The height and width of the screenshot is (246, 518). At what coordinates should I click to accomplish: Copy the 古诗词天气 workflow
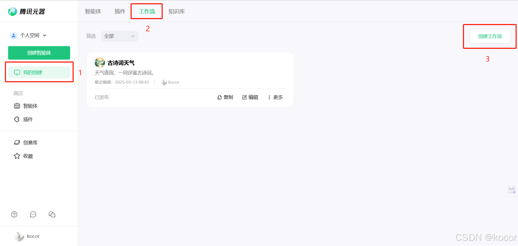click(225, 97)
